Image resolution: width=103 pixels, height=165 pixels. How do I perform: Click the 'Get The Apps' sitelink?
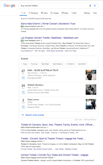coord(40,51)
